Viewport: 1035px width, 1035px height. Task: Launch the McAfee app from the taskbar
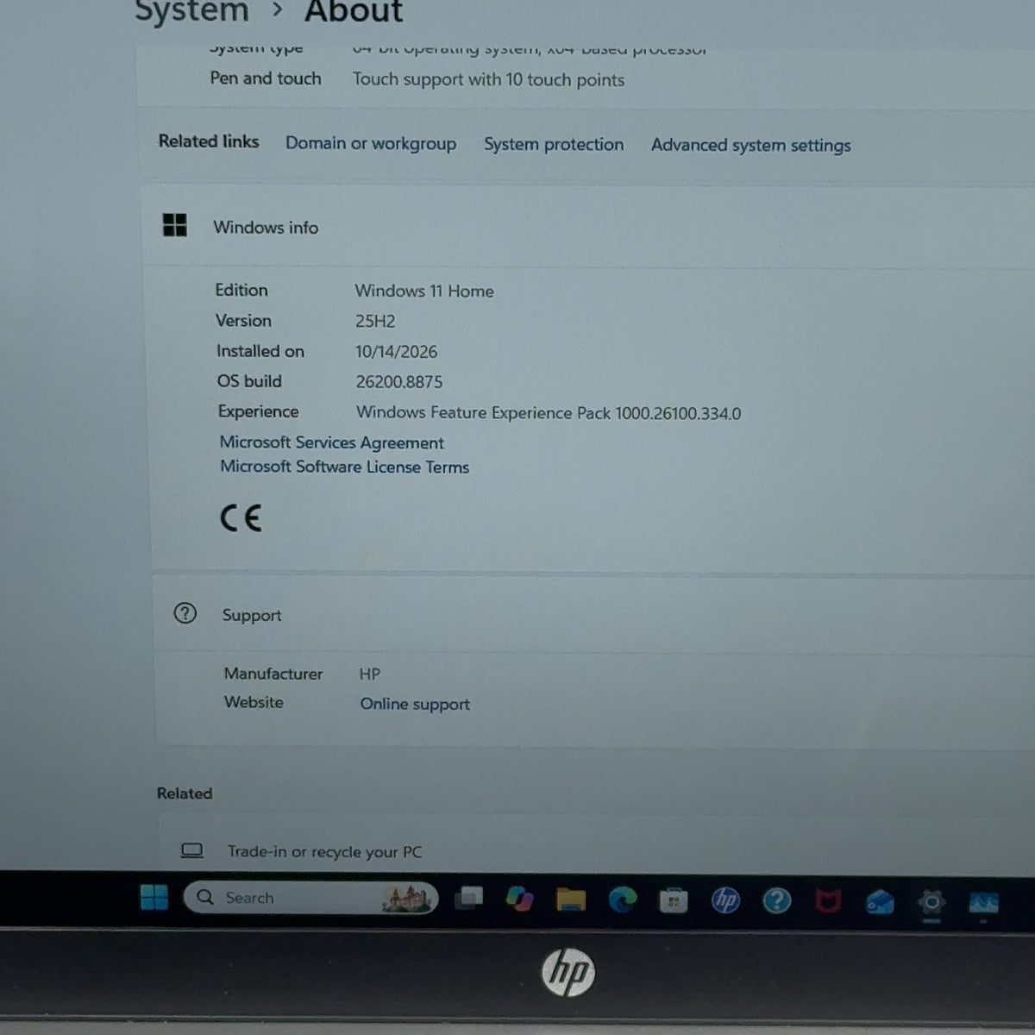(828, 902)
